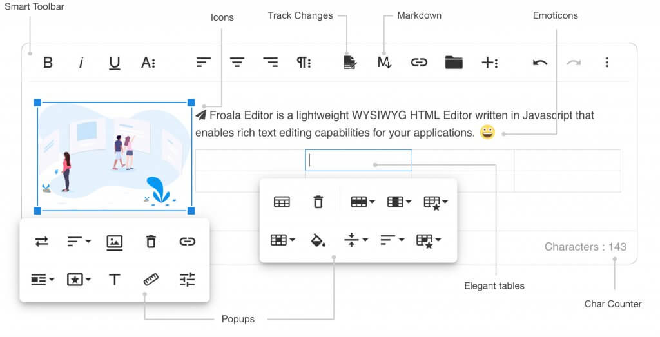Image resolution: width=660 pixels, height=337 pixels.
Task: Click the Froala Editor description paragraph
Action: pyautogui.click(x=395, y=124)
